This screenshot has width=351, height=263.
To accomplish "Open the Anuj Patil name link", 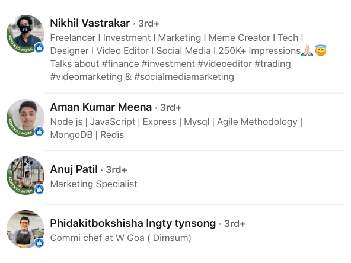I will (74, 169).
